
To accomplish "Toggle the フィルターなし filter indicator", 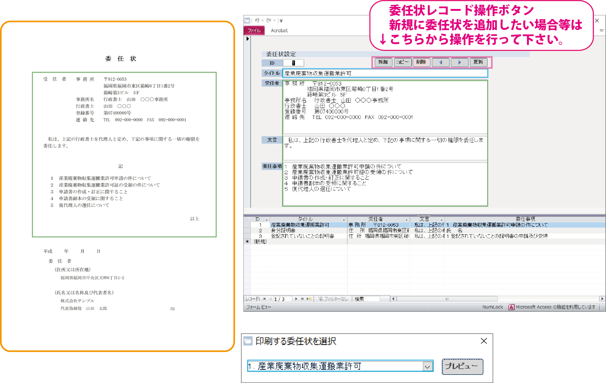I will (333, 299).
